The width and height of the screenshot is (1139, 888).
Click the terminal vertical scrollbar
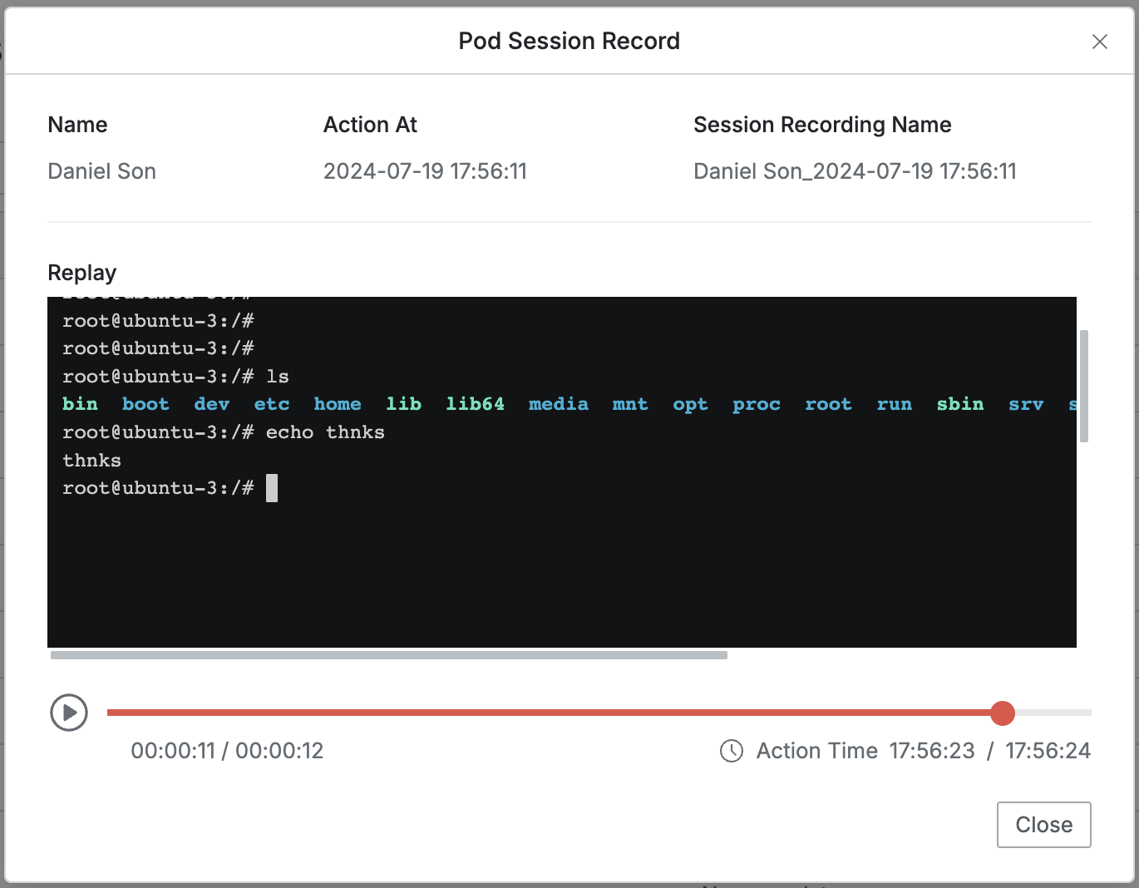pyautogui.click(x=1083, y=387)
